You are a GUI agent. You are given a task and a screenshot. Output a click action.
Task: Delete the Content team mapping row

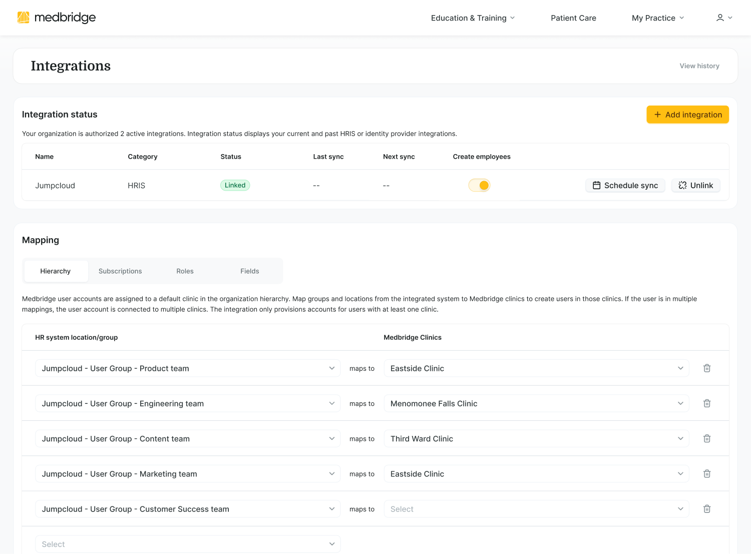pos(707,438)
